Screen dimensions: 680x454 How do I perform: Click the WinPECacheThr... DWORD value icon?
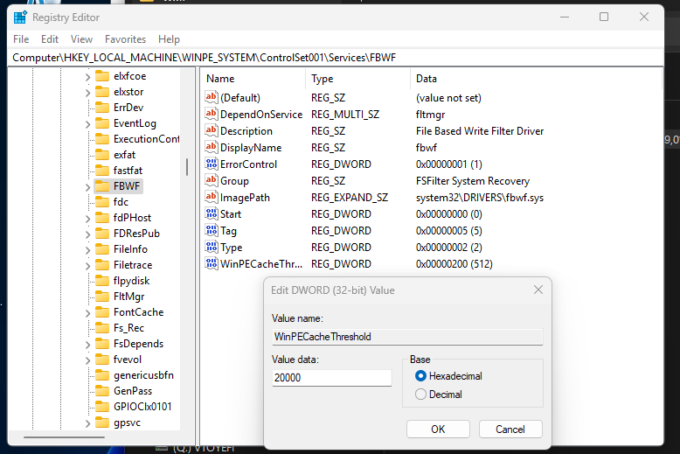[212, 263]
